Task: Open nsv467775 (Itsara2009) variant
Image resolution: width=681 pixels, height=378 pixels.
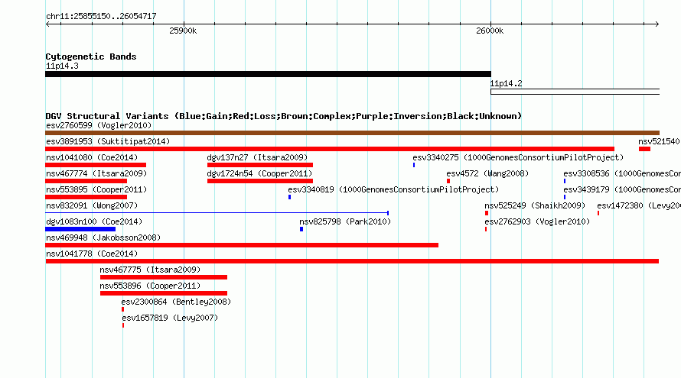Action: tap(150, 270)
